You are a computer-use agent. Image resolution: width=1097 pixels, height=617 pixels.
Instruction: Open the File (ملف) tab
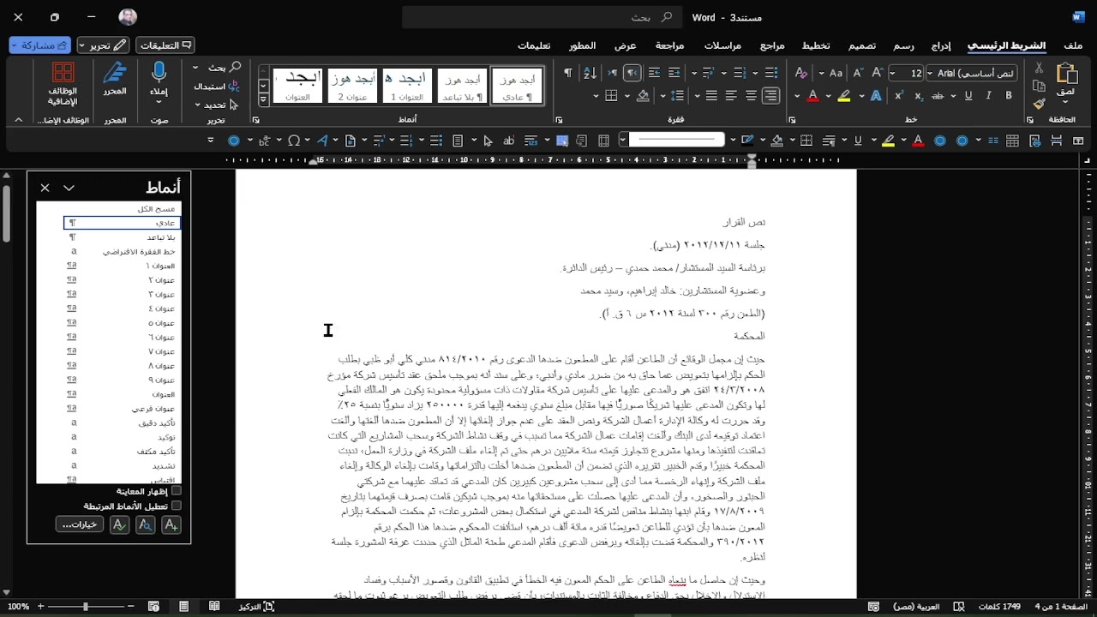[x=1073, y=45]
